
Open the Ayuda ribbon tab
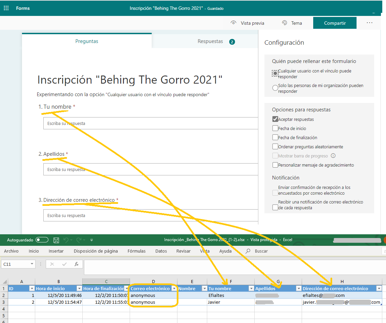(225, 251)
